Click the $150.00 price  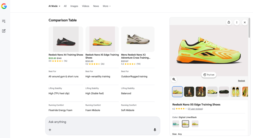pos(89,61)
